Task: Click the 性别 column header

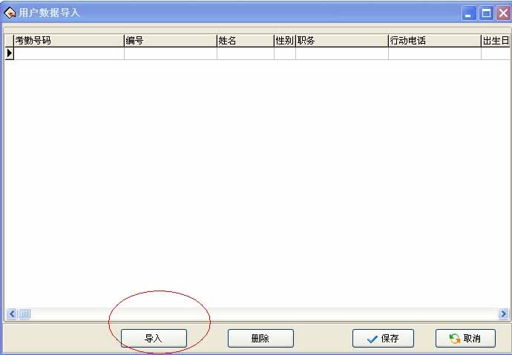Action: click(285, 41)
